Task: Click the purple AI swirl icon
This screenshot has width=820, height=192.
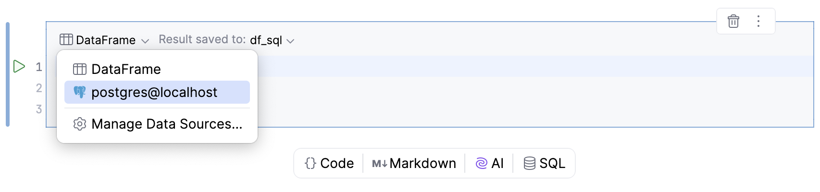Action: 481,163
